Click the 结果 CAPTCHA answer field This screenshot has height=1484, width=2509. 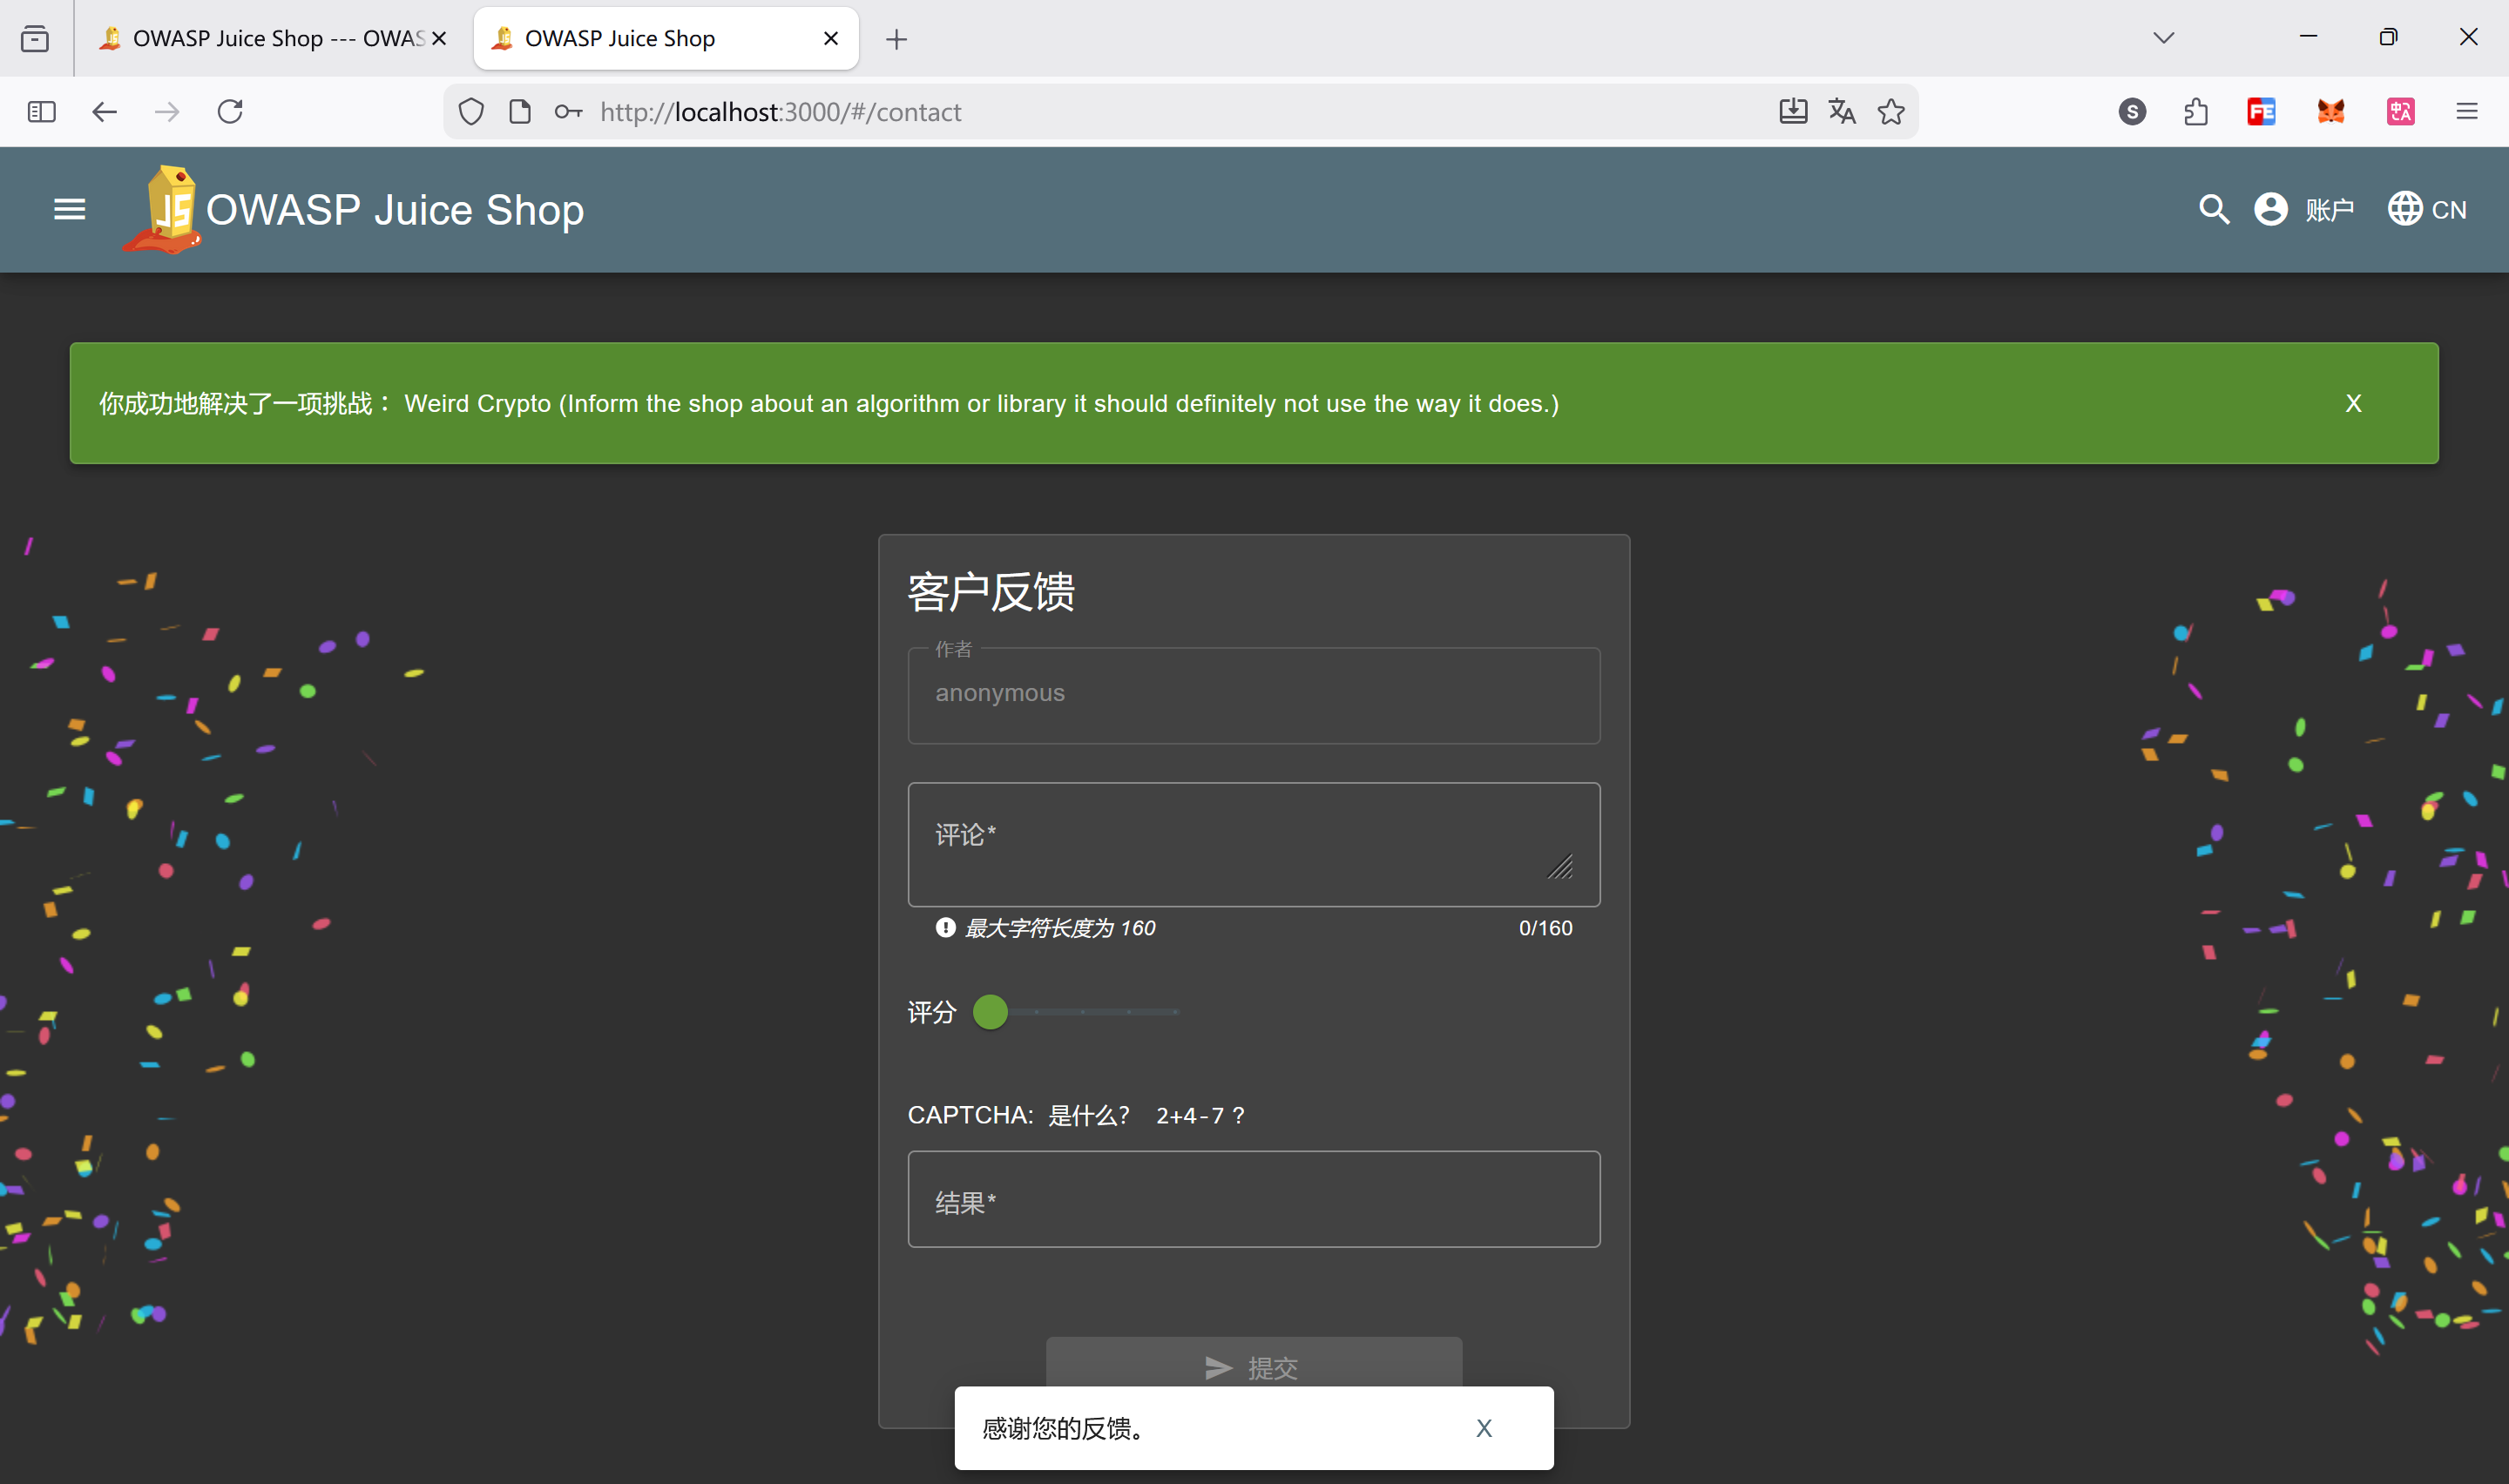(1253, 1199)
